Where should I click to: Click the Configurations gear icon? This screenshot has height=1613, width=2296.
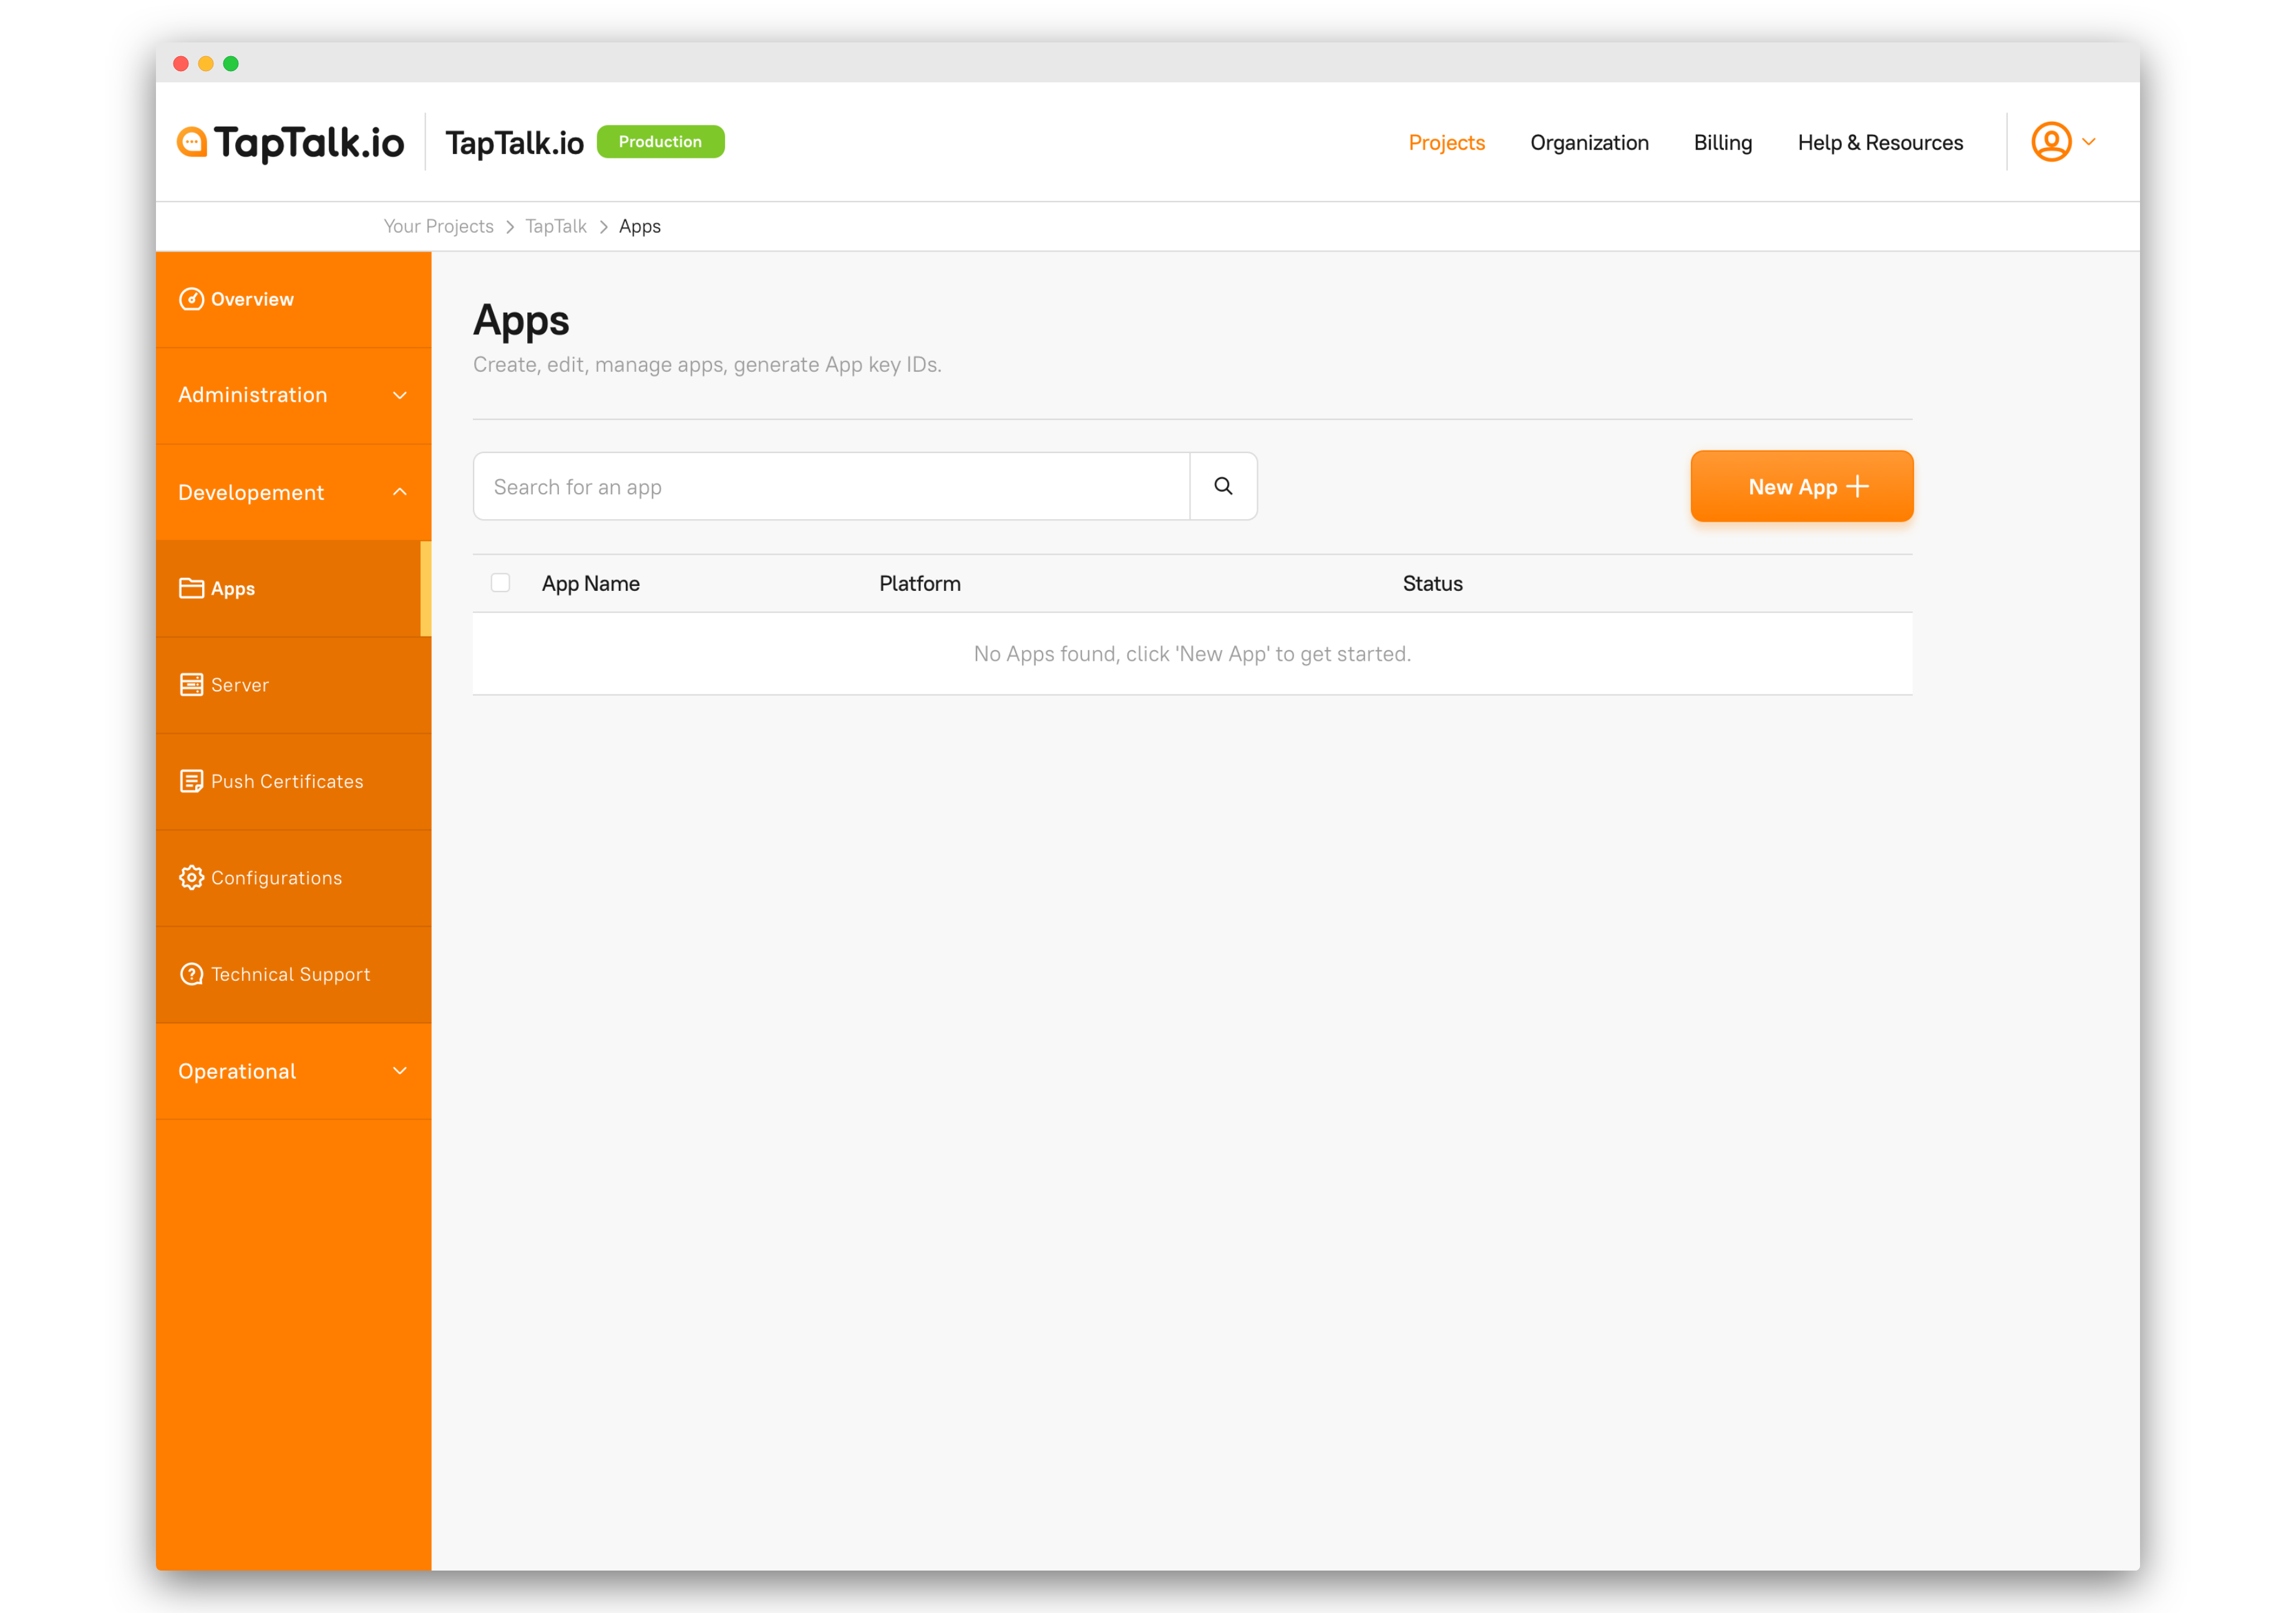(191, 877)
